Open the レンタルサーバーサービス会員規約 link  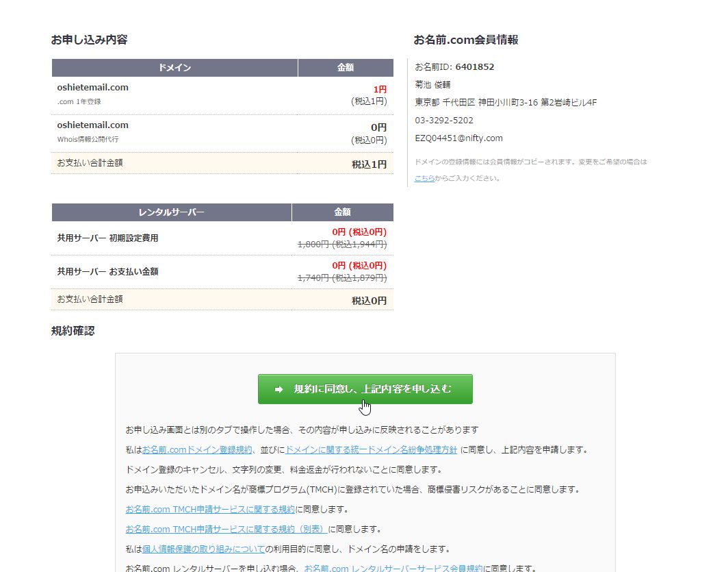click(393, 569)
